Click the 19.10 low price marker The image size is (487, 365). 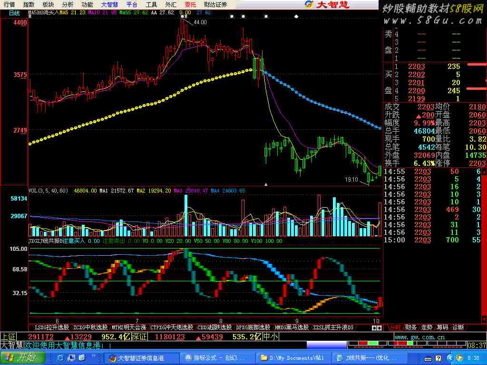click(351, 179)
